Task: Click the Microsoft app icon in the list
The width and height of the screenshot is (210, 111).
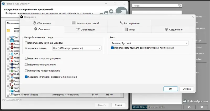Action: point(12,78)
